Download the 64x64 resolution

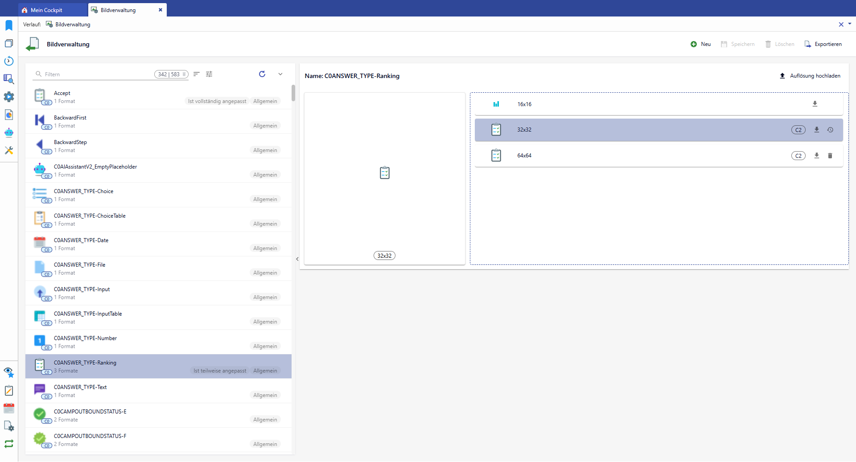click(817, 156)
